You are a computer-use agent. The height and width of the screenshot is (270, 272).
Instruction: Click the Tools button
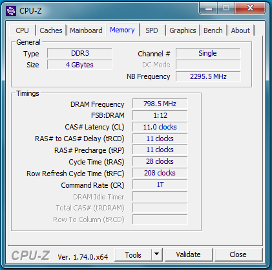[133, 254]
